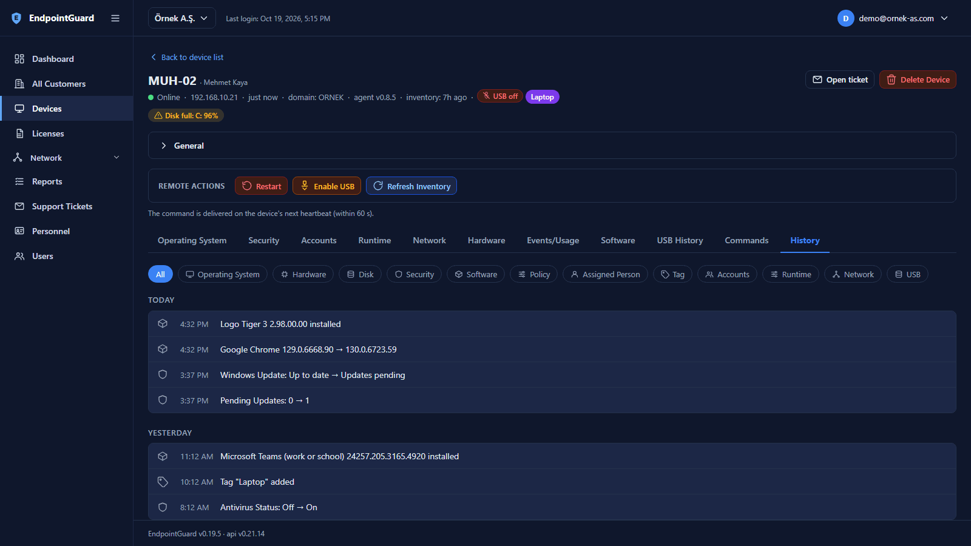Switch to the USB History tab
971x546 pixels.
tap(680, 240)
